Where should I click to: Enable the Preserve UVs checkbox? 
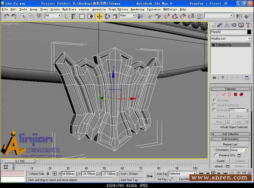tap(216, 155)
